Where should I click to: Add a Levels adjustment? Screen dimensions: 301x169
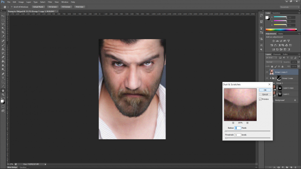[x=277, y=41]
